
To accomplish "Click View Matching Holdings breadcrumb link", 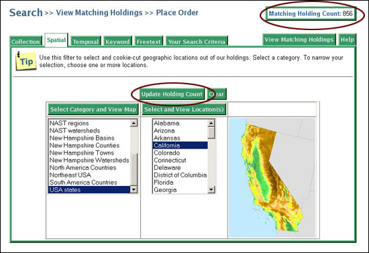I will pyautogui.click(x=99, y=13).
